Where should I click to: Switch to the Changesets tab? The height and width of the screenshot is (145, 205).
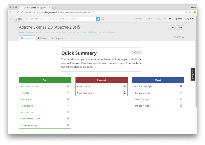[58, 38]
